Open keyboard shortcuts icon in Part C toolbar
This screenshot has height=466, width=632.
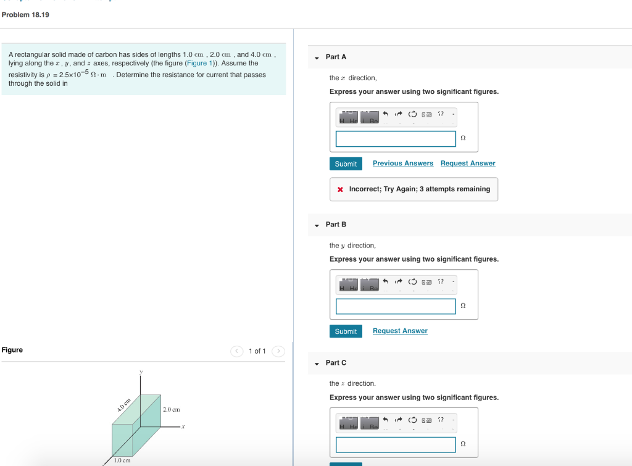(x=426, y=420)
